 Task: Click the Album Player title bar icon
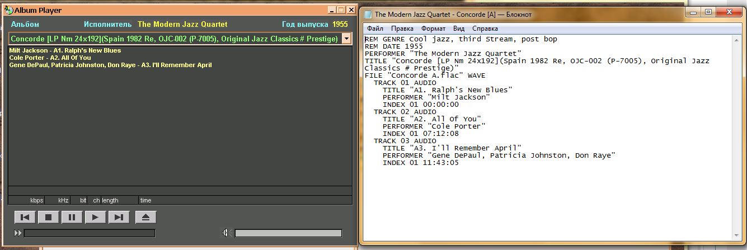(x=8, y=10)
